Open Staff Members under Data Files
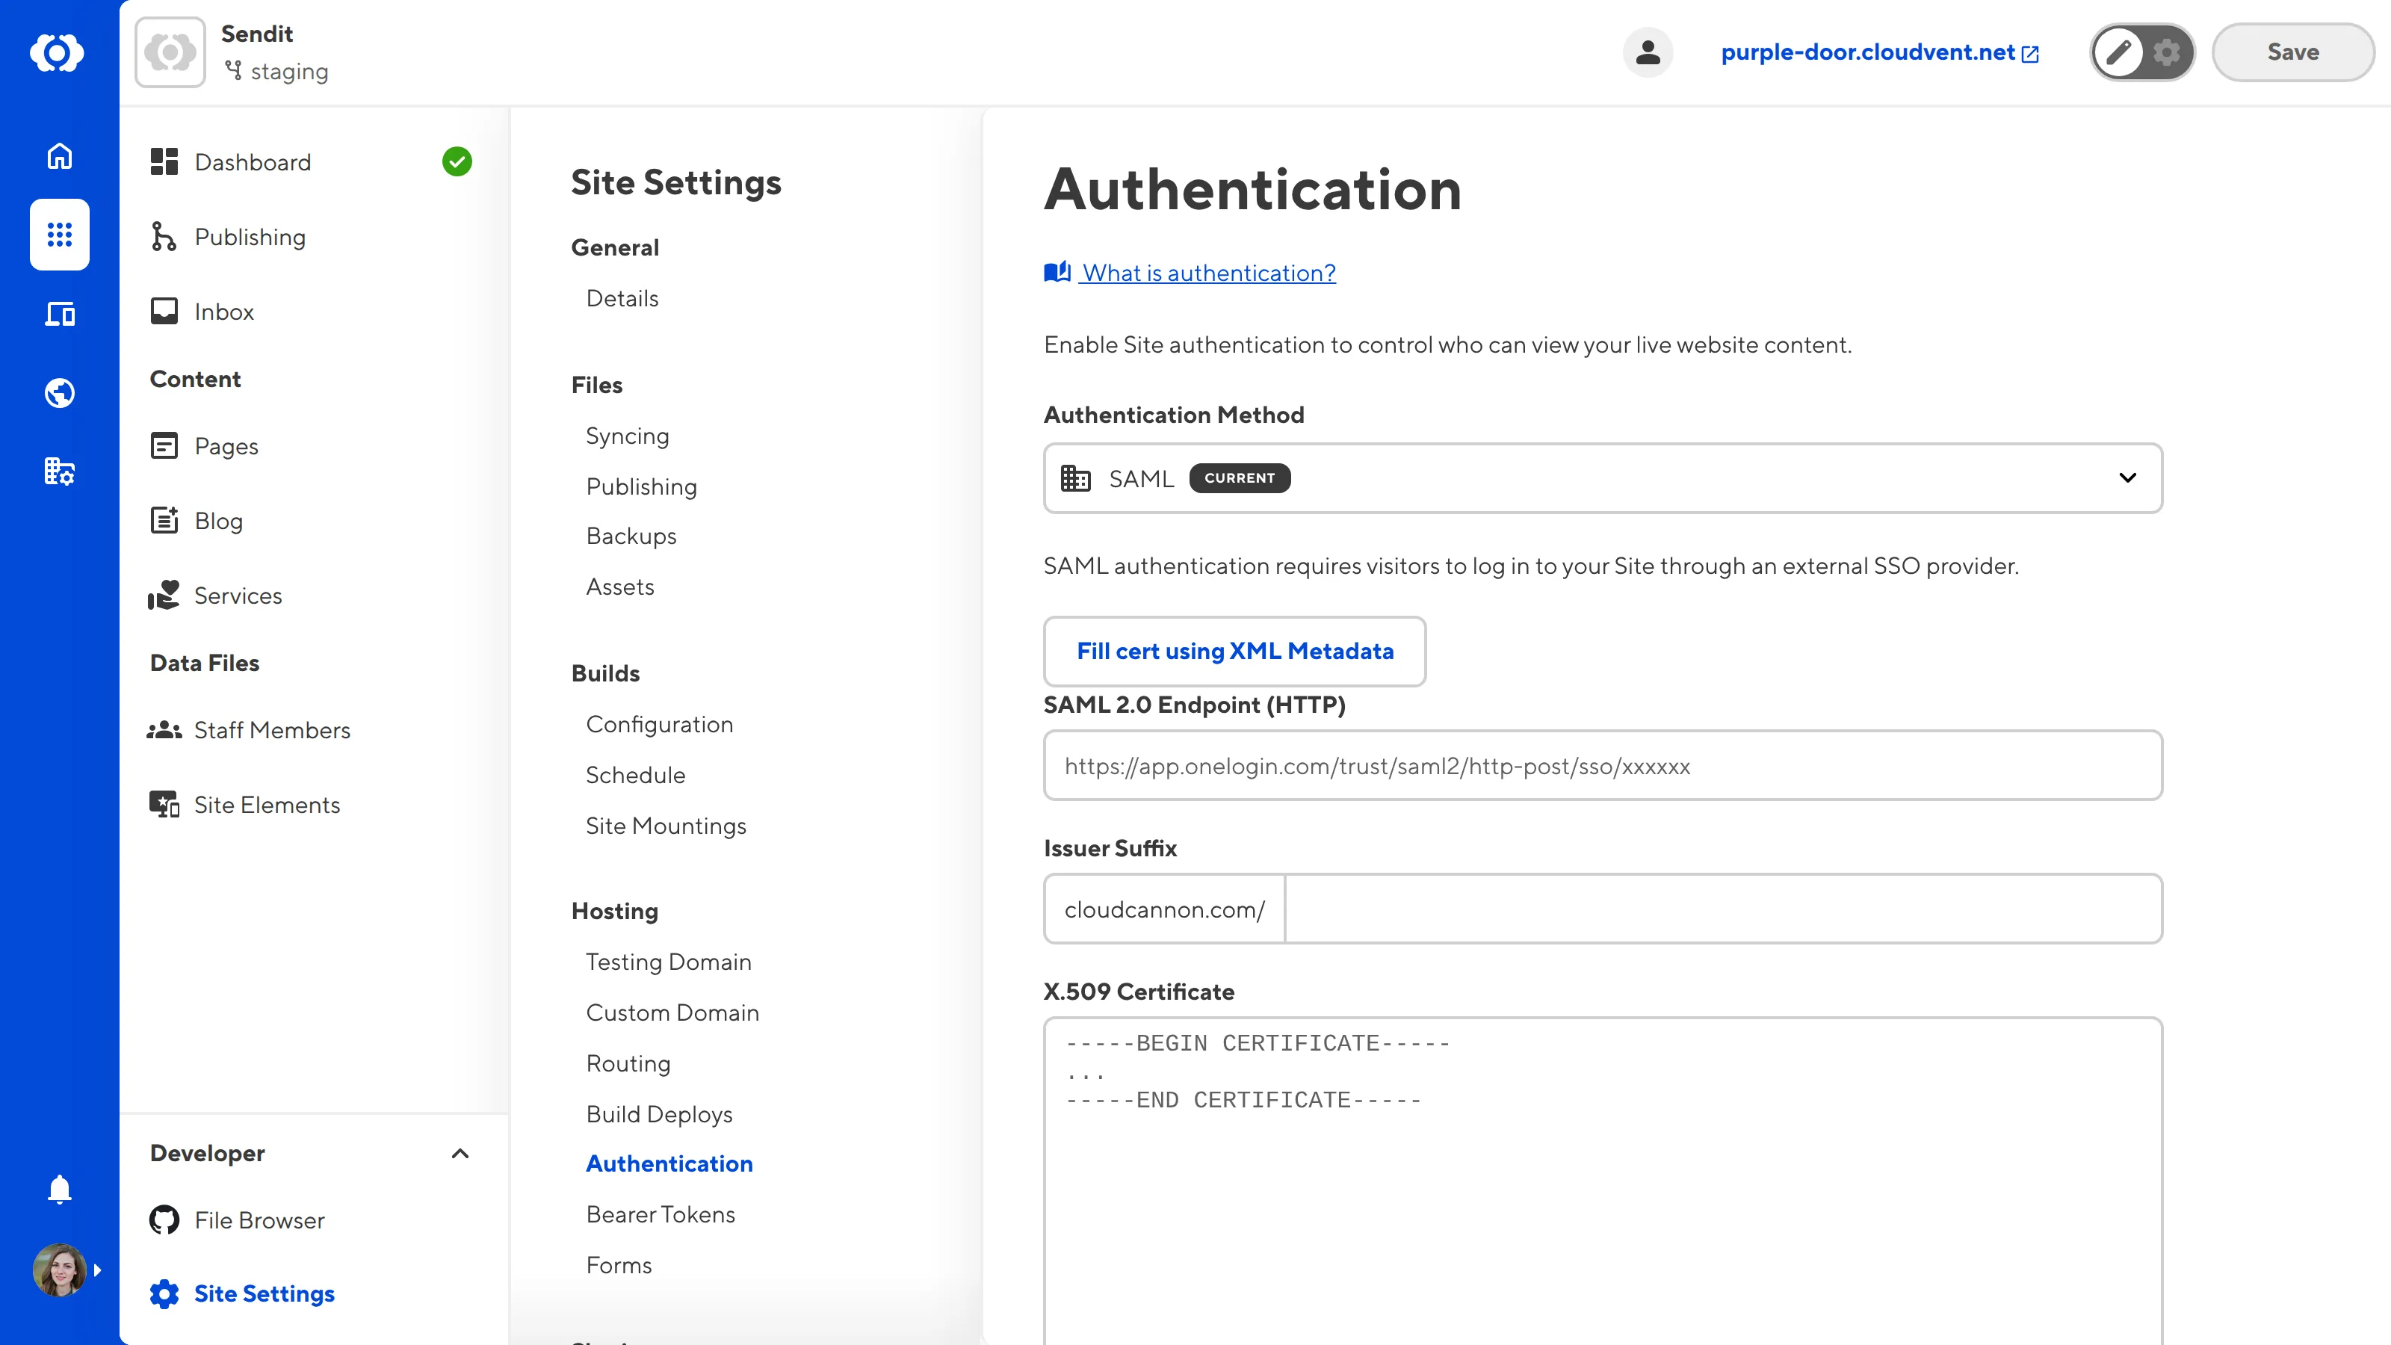The image size is (2391, 1345). tap(272, 729)
